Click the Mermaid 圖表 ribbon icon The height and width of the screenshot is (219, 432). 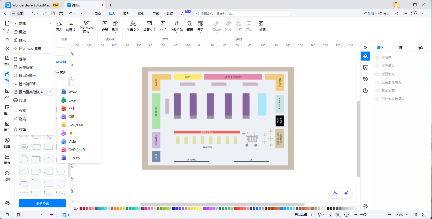[x=86, y=27]
